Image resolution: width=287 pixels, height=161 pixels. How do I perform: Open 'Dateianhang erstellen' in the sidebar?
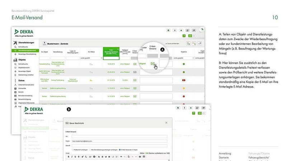pyautogui.click(x=26, y=75)
